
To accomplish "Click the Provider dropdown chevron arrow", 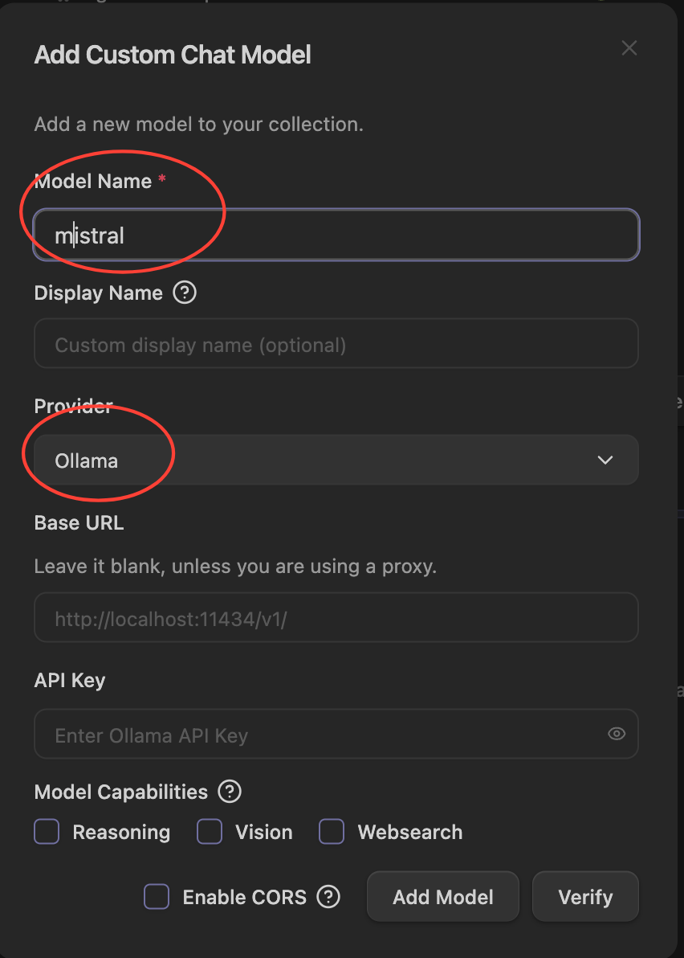I will 605,461.
